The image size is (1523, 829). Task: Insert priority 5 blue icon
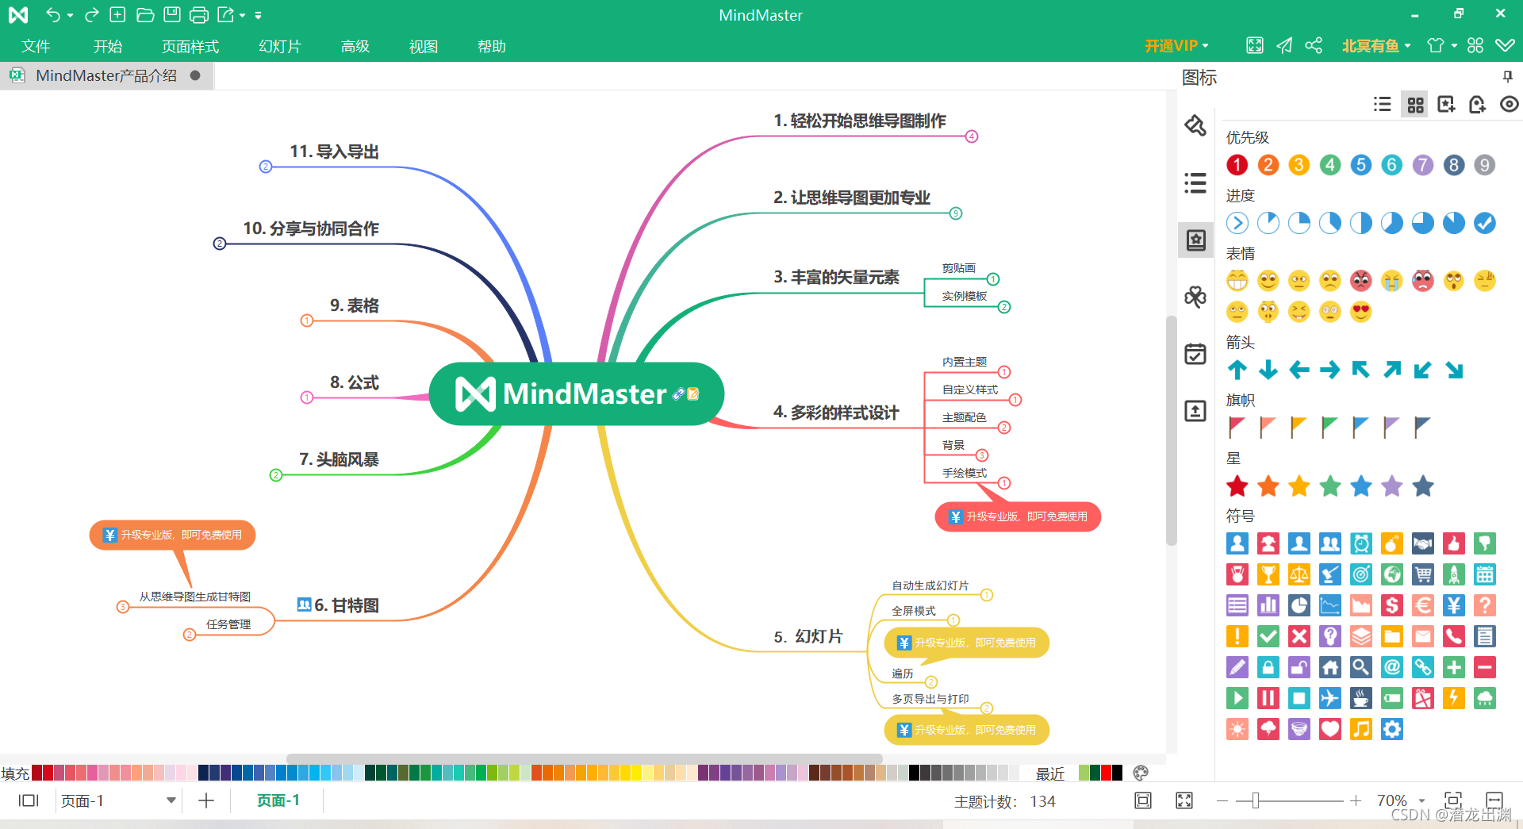[1361, 165]
